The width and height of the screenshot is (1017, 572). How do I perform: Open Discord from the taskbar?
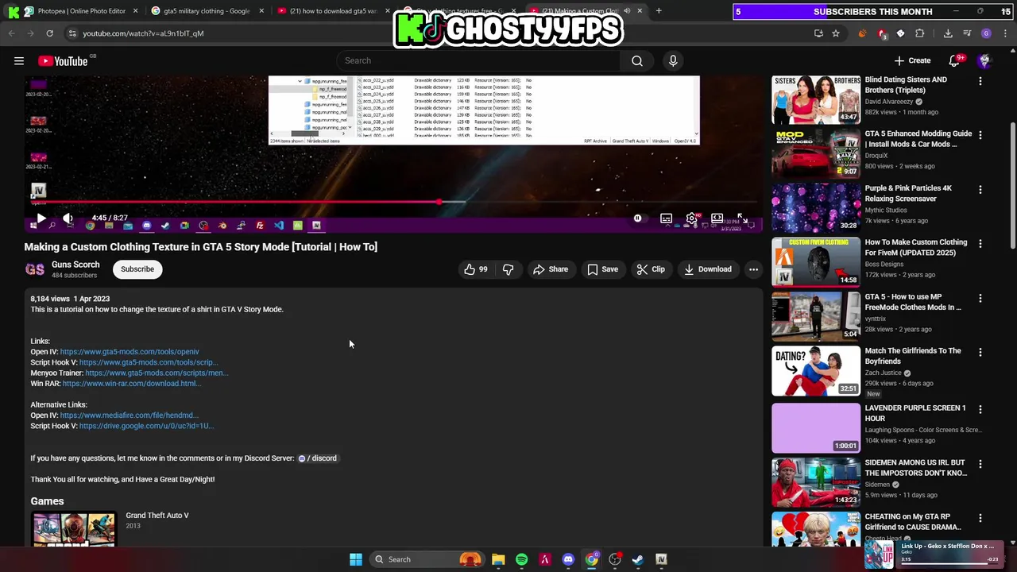point(568,559)
